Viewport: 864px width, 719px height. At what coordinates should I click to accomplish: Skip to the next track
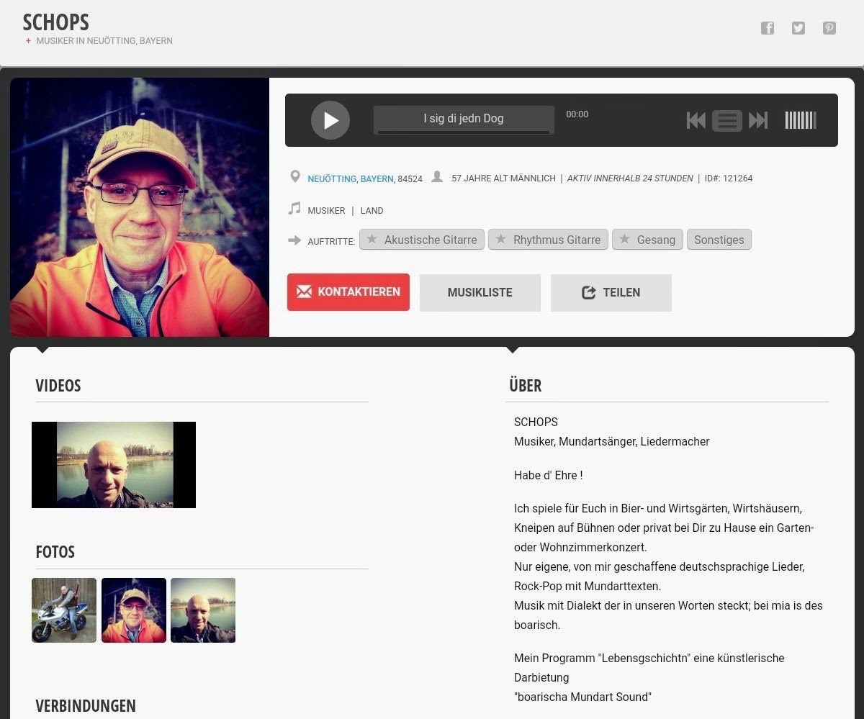(x=758, y=120)
